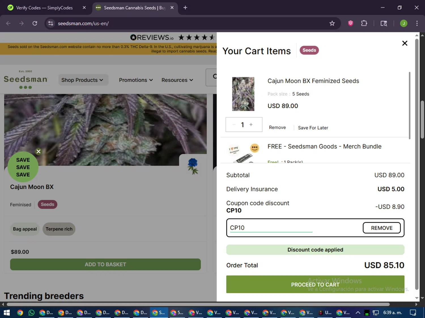The width and height of the screenshot is (425, 318).
Task: Click the coupon code input field
Action: (271, 228)
